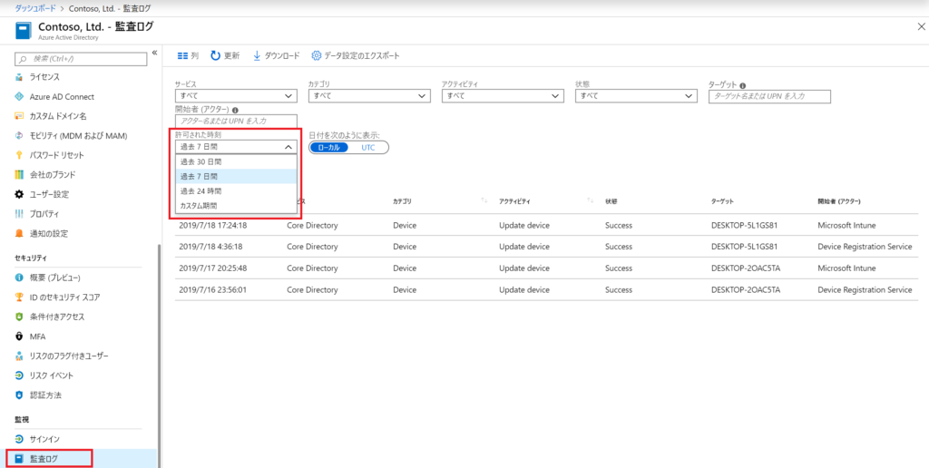The image size is (929, 468).
Task: Click the Azure AD Connect icon
Action: click(x=19, y=96)
